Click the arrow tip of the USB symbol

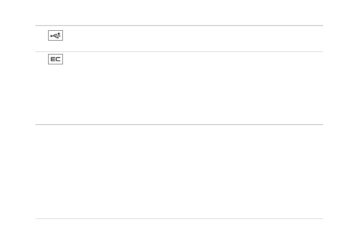tap(60, 36)
